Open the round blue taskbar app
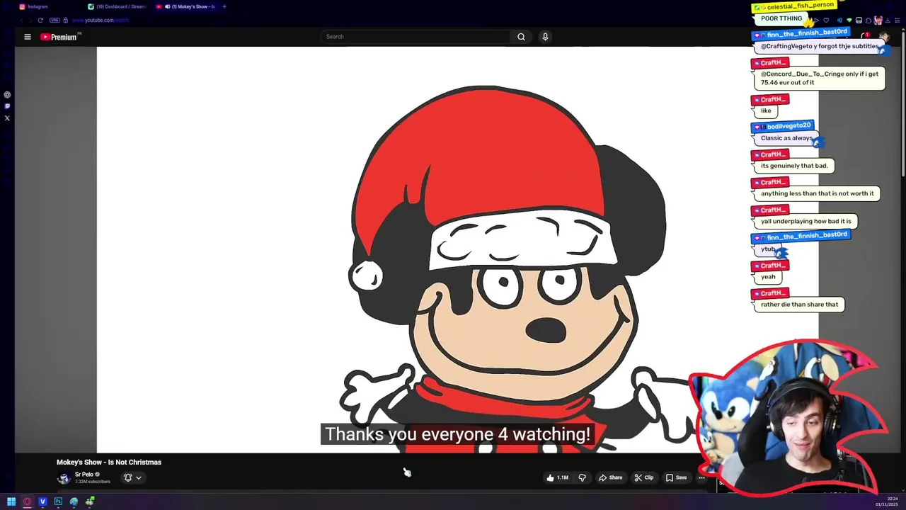This screenshot has width=906, height=510. click(74, 501)
